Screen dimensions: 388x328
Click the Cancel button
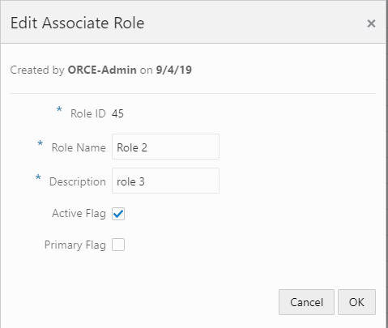306,302
